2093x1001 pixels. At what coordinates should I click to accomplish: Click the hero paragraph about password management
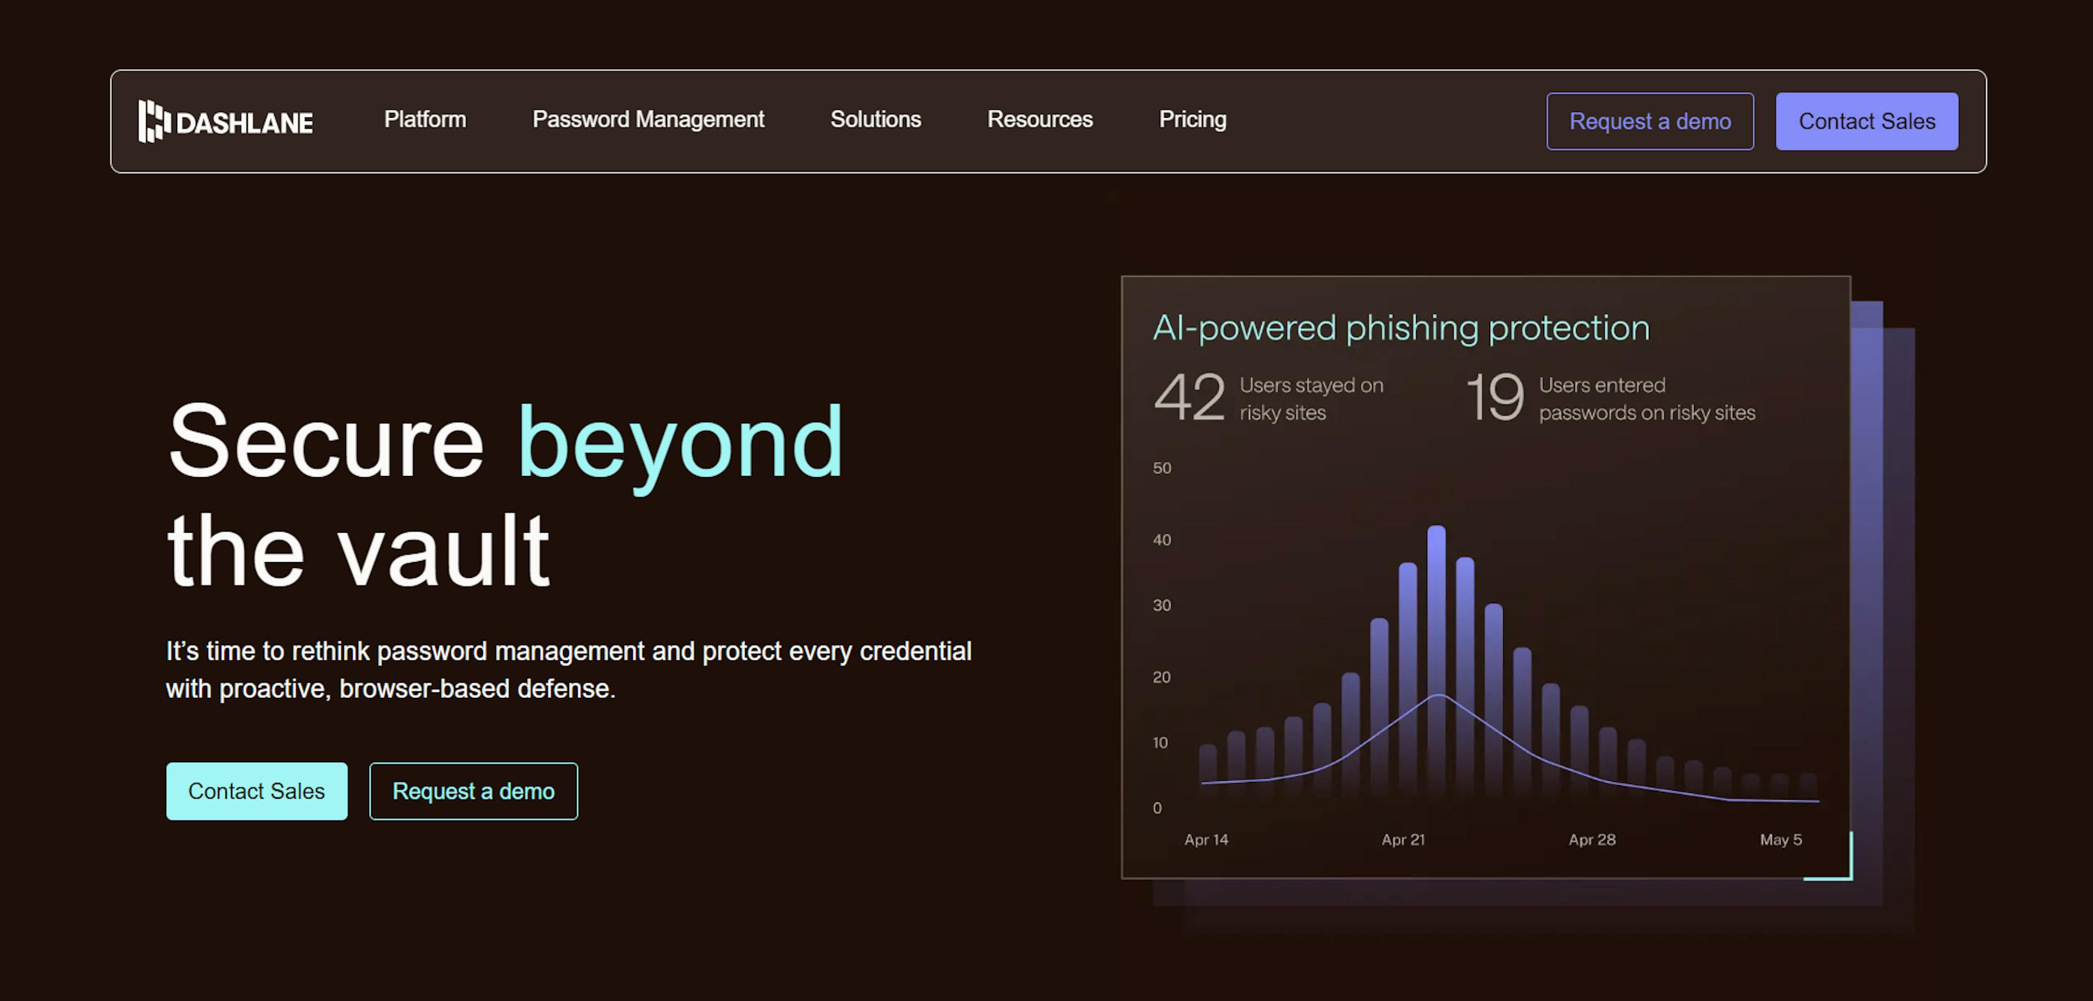pyautogui.click(x=568, y=670)
